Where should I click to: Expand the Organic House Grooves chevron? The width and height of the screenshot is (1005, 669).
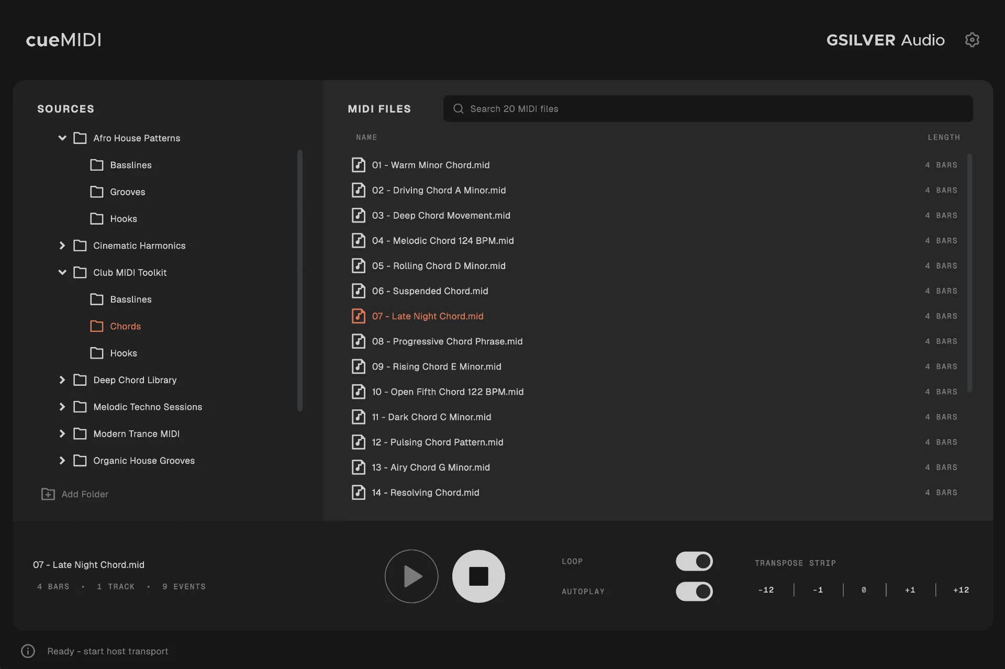point(62,461)
